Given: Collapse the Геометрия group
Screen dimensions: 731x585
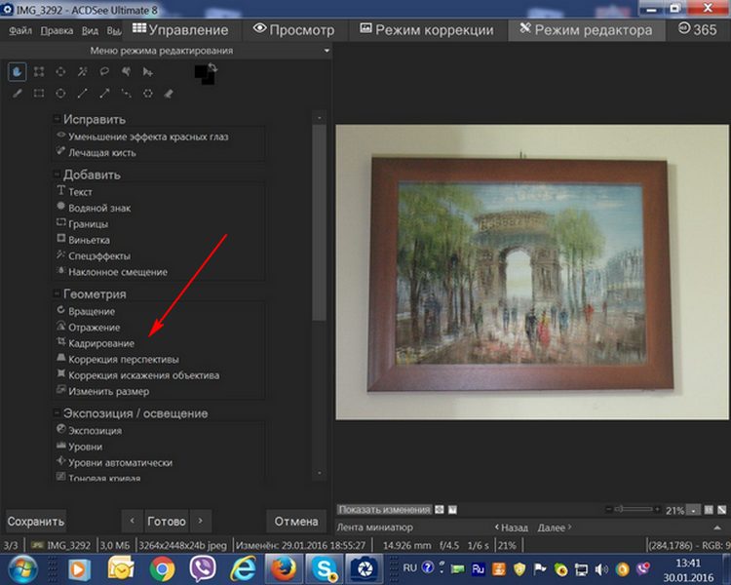Looking at the screenshot, I should coord(57,293).
